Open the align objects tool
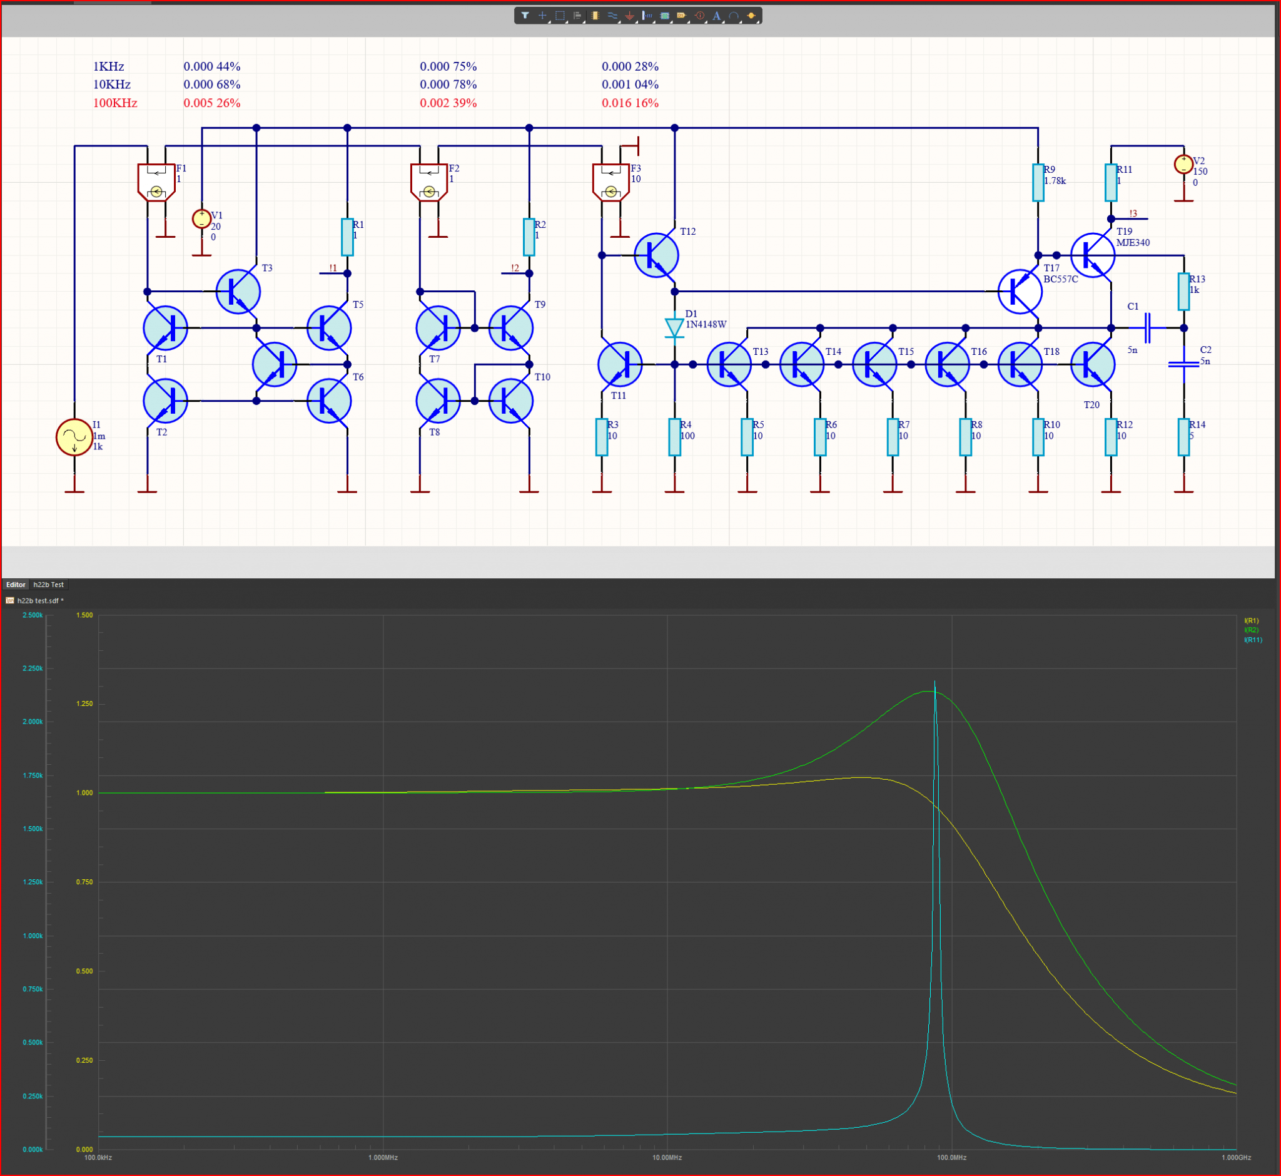The image size is (1281, 1176). click(577, 16)
